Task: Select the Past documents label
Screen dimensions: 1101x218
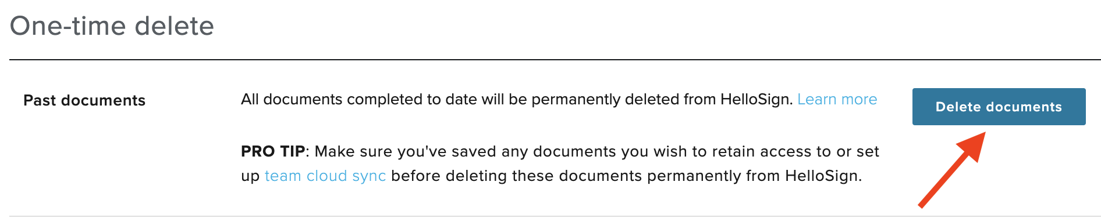Action: point(84,100)
